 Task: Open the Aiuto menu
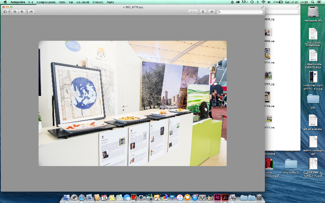coord(110,2)
